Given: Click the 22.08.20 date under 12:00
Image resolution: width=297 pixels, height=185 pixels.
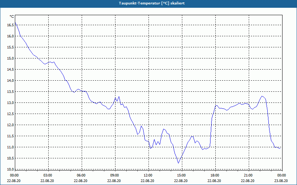Looking at the screenshot, I should [147, 181].
